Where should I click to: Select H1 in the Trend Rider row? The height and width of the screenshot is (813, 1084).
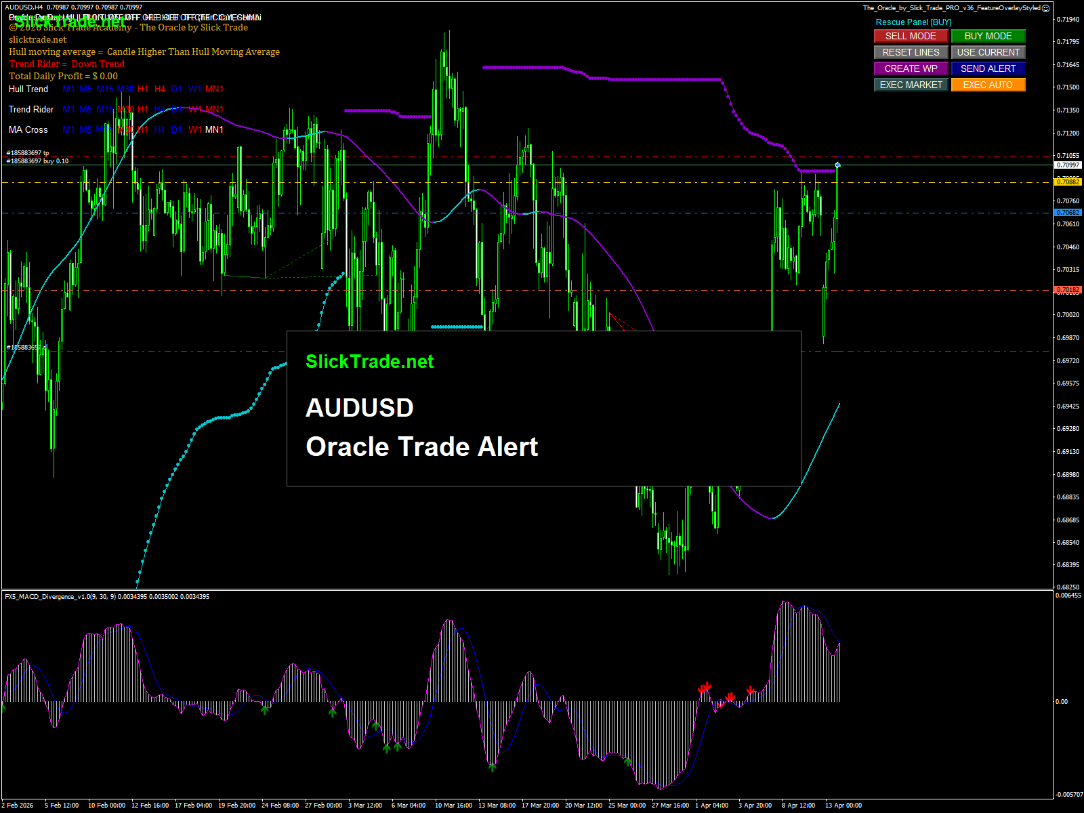pyautogui.click(x=143, y=109)
